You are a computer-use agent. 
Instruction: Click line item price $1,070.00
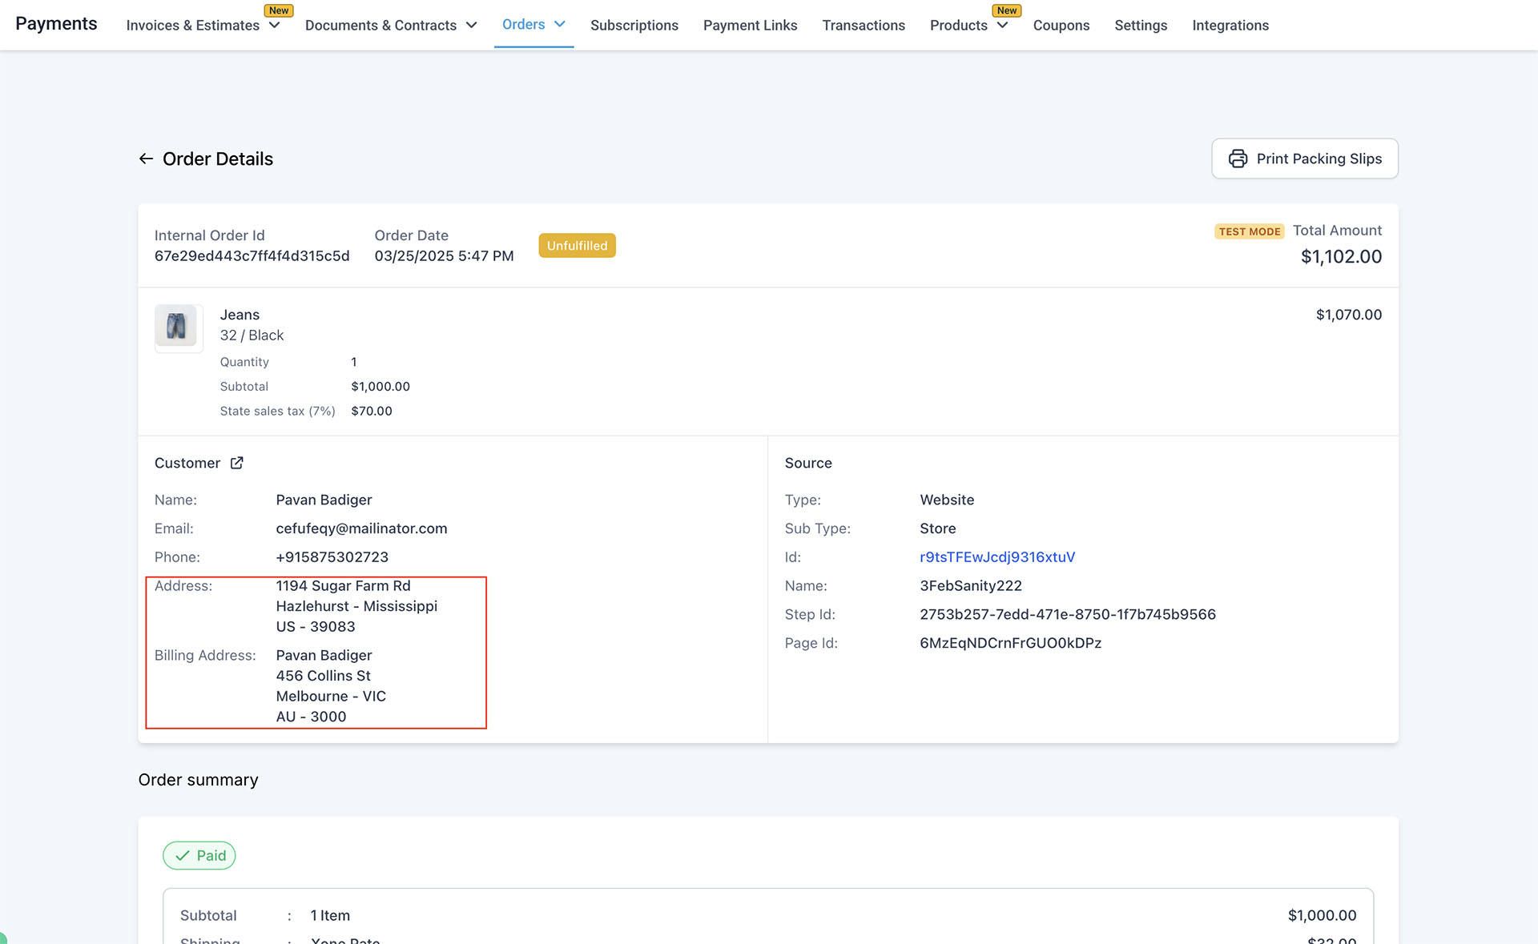pos(1349,315)
